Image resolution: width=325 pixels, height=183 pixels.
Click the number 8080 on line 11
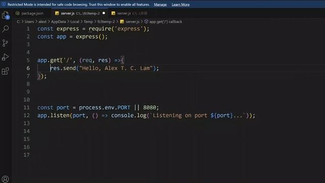[149, 107]
